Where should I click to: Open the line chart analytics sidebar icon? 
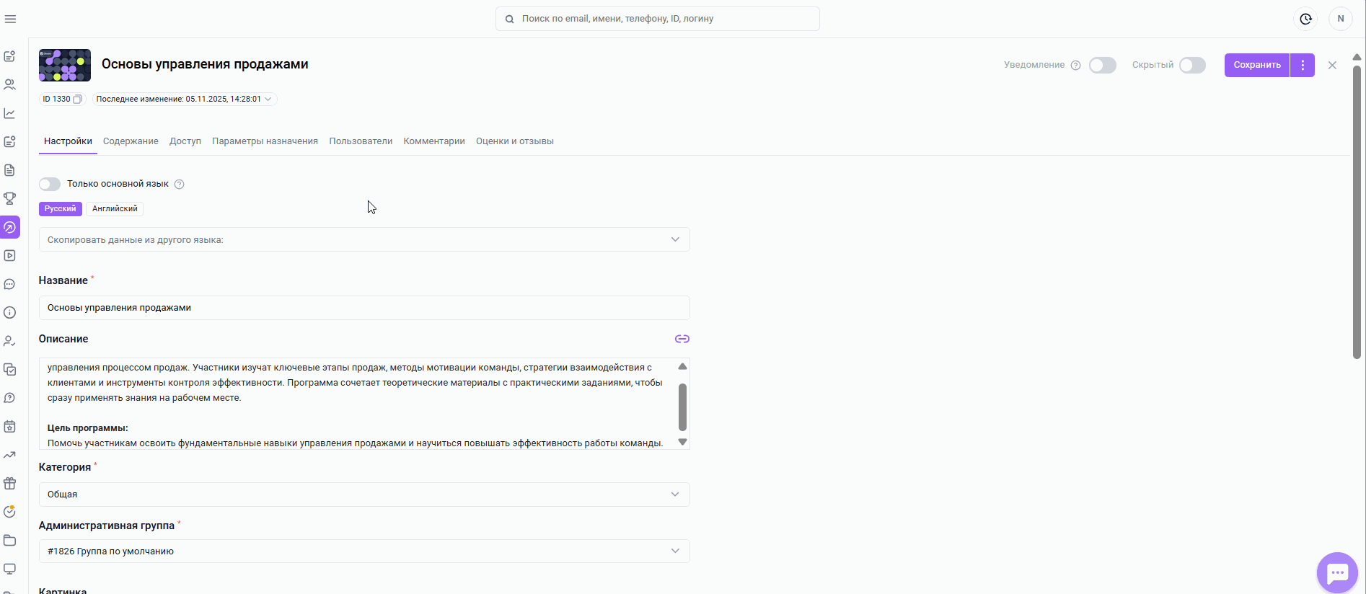(x=10, y=113)
